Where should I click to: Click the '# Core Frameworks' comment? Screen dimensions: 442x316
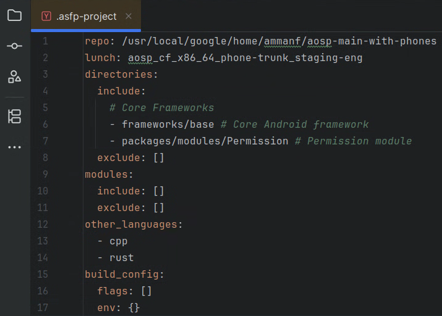161,108
